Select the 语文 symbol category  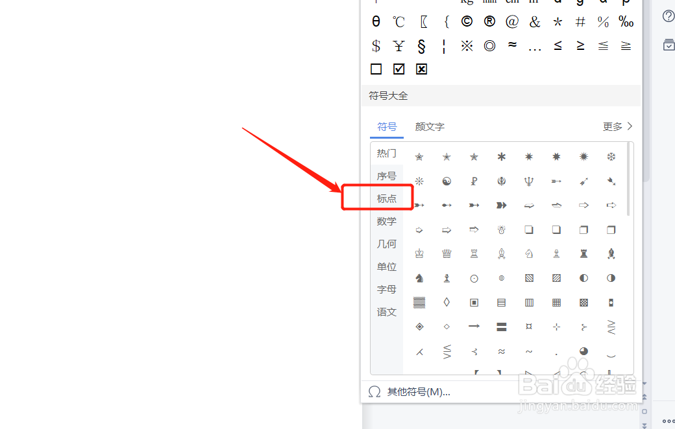[387, 312]
